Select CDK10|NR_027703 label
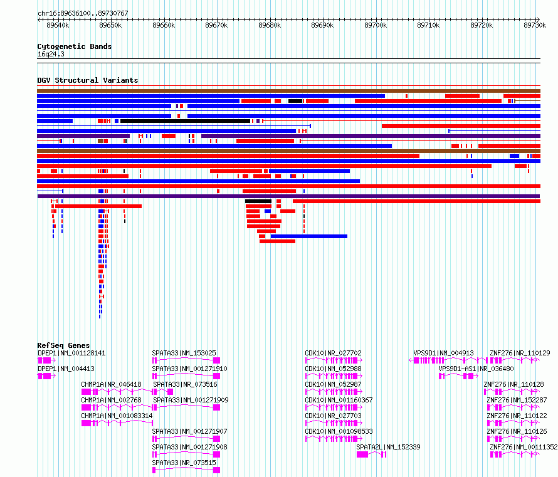Screen dimensions: 558x477 click(x=333, y=416)
